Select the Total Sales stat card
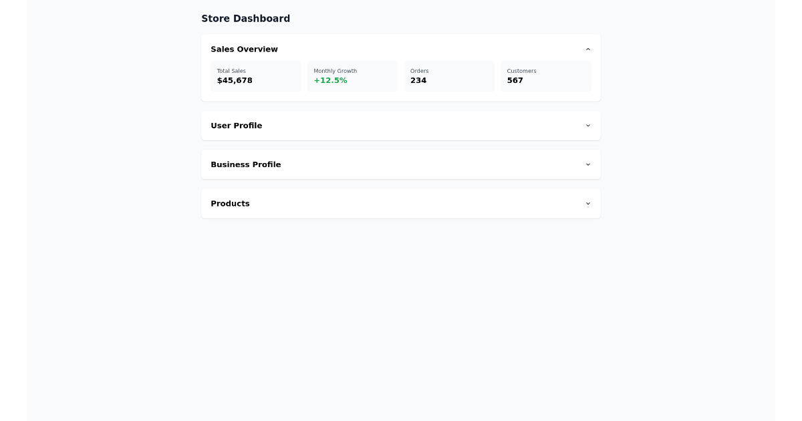 pos(256,76)
